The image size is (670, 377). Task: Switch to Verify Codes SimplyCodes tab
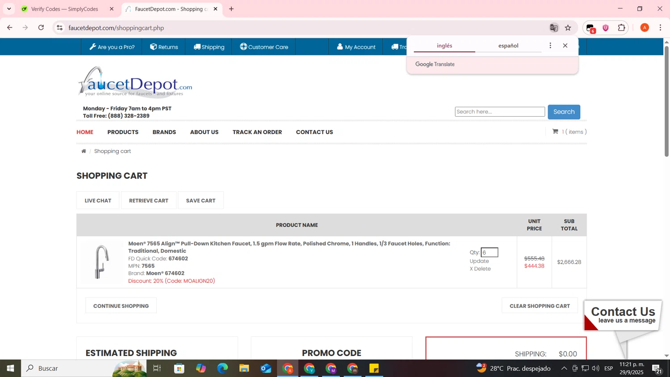(x=65, y=9)
